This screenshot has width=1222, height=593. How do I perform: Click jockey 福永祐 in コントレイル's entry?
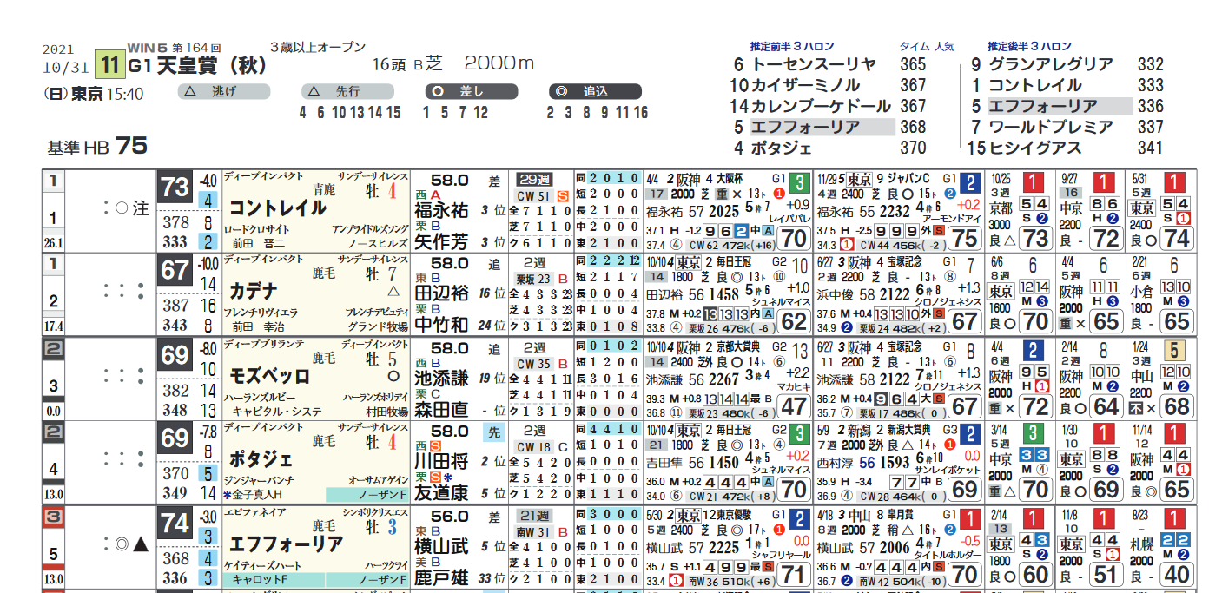point(441,210)
